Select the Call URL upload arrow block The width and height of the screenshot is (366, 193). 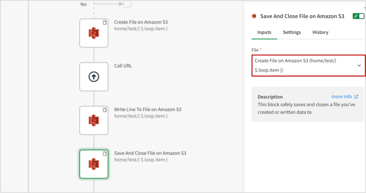[94, 76]
